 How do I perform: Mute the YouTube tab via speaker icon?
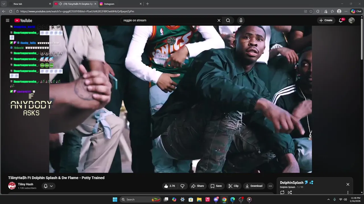coord(61,4)
